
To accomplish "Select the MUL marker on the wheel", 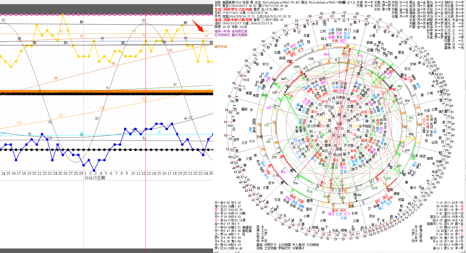I will click(x=283, y=172).
